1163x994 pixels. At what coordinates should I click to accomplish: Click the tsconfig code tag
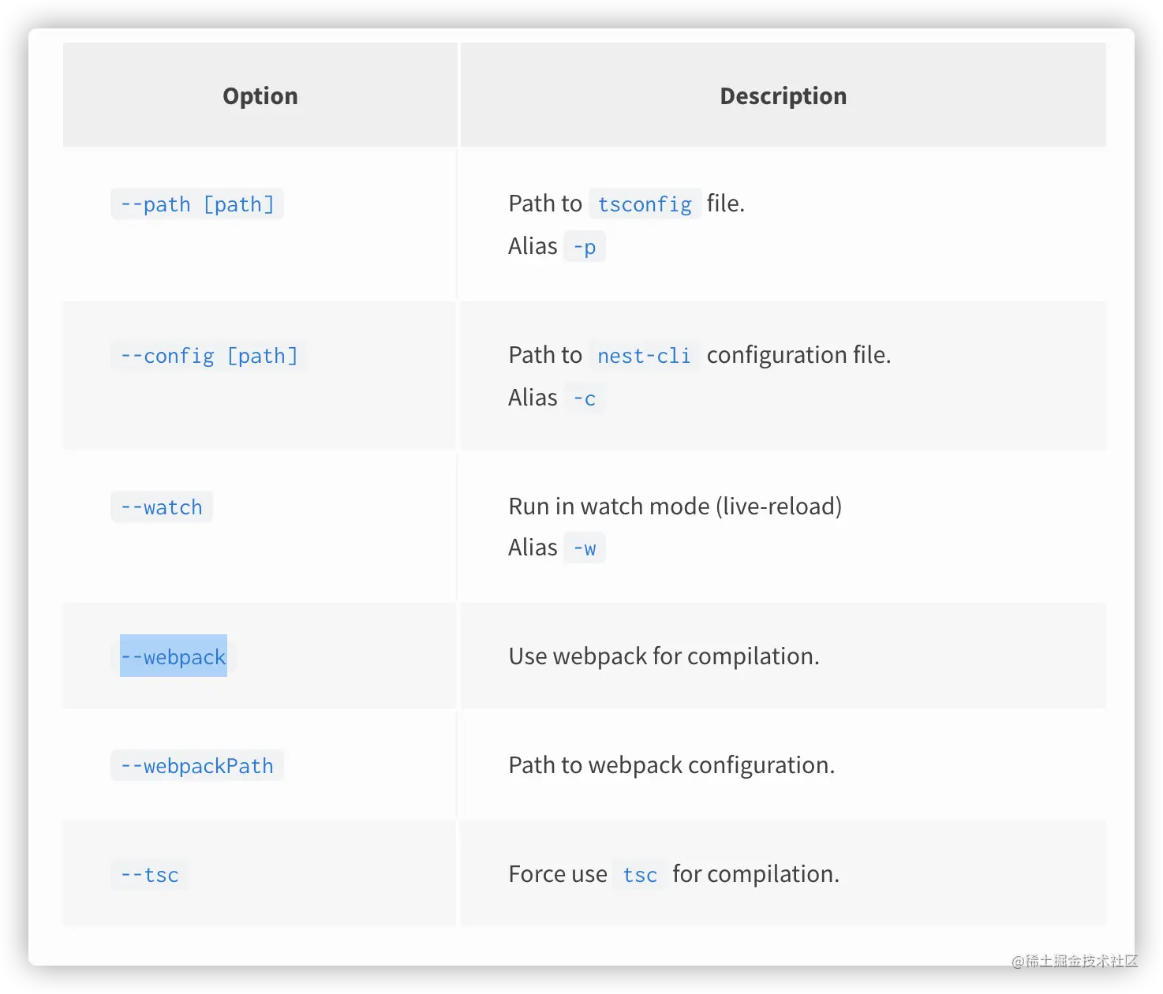pos(645,204)
